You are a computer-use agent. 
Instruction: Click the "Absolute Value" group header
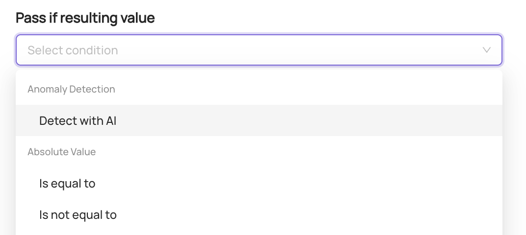(62, 152)
